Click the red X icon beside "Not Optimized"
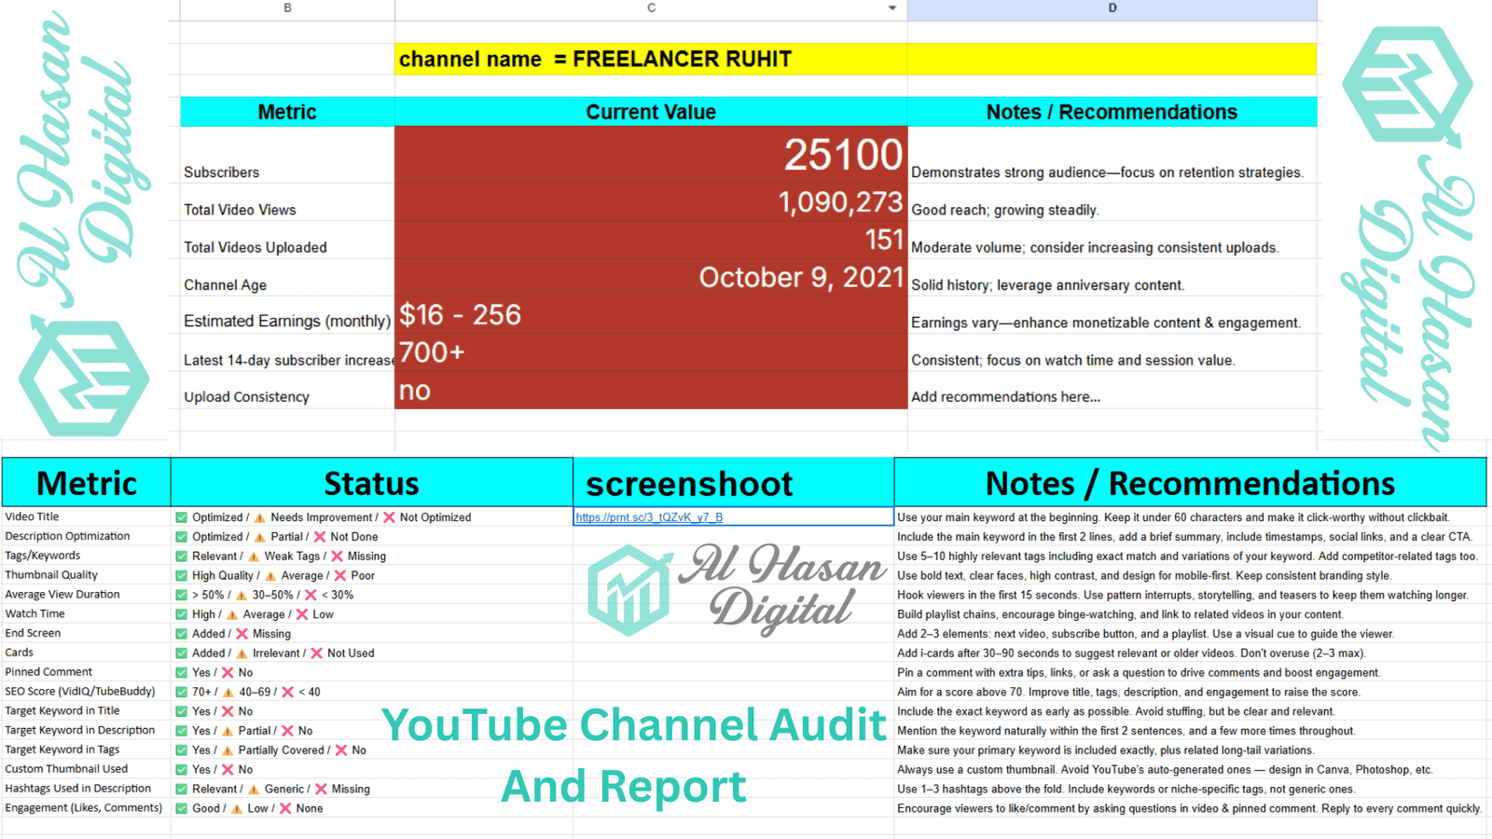This screenshot has height=839, width=1492. [x=389, y=517]
